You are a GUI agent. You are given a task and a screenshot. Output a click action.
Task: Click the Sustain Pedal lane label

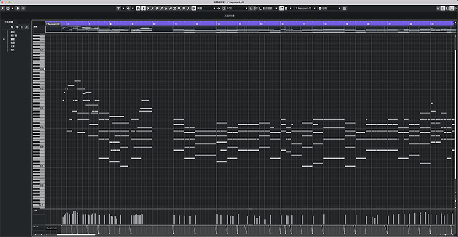(52, 228)
